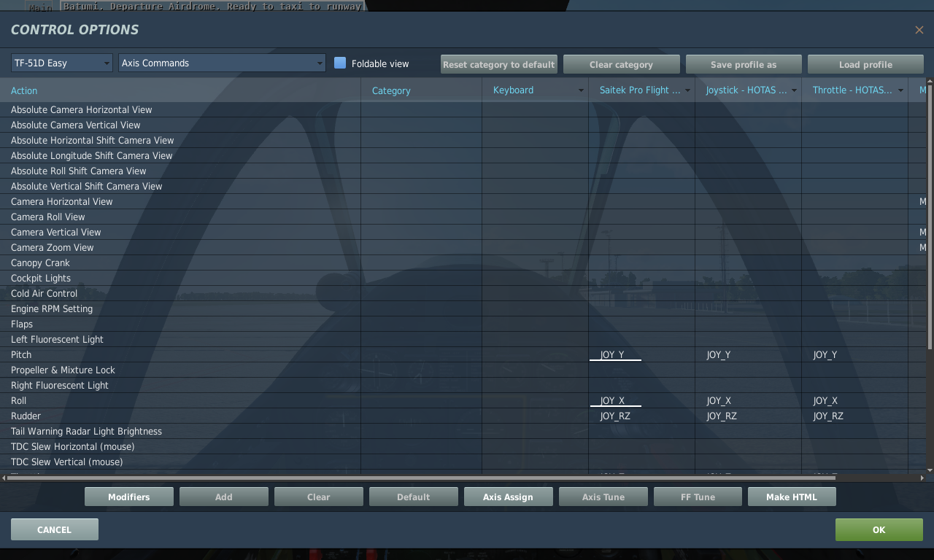The image size is (934, 560).
Task: Cancel the control options changes
Action: click(x=55, y=529)
